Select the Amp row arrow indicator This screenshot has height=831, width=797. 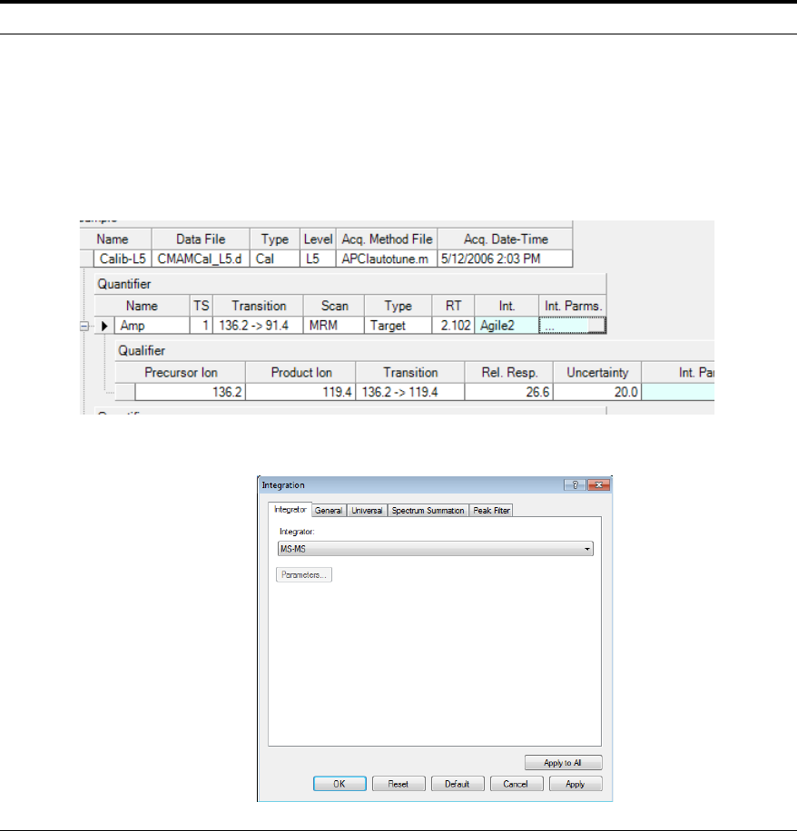click(104, 326)
